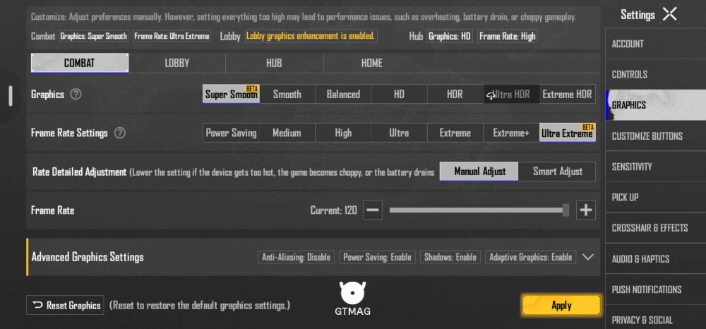Switch to the HUB tab
This screenshot has height=329, width=706.
(x=274, y=63)
